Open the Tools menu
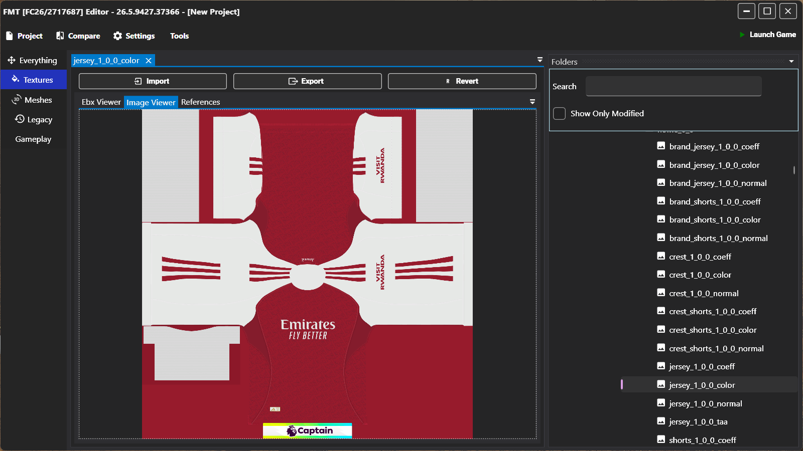This screenshot has width=803, height=451. pyautogui.click(x=179, y=36)
